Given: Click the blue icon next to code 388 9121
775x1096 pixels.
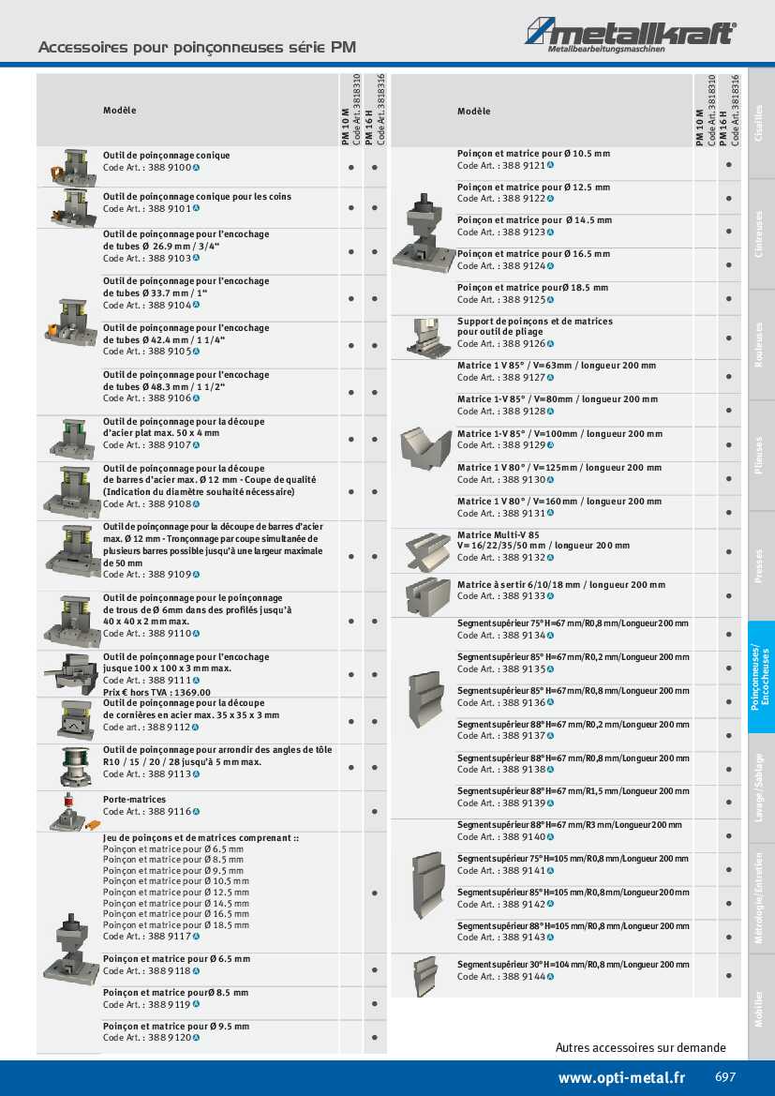Looking at the screenshot, I should tap(550, 165).
